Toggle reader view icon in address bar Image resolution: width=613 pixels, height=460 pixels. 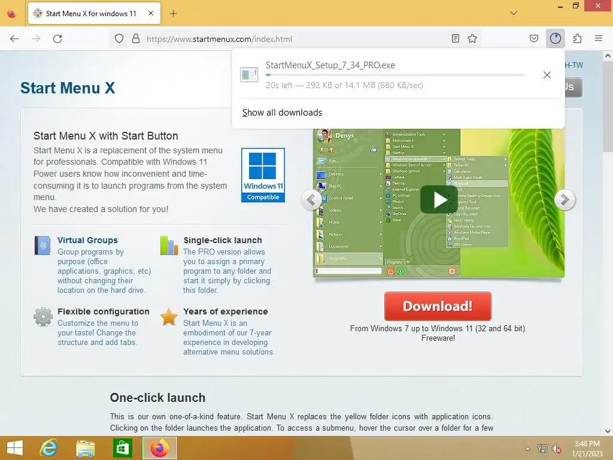455,38
